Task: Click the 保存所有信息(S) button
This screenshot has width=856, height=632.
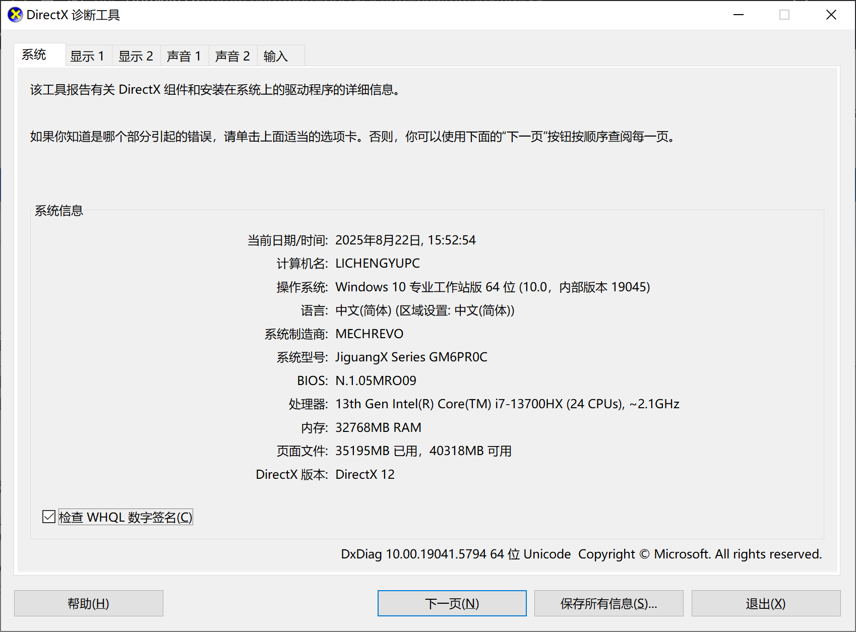Action: (608, 603)
